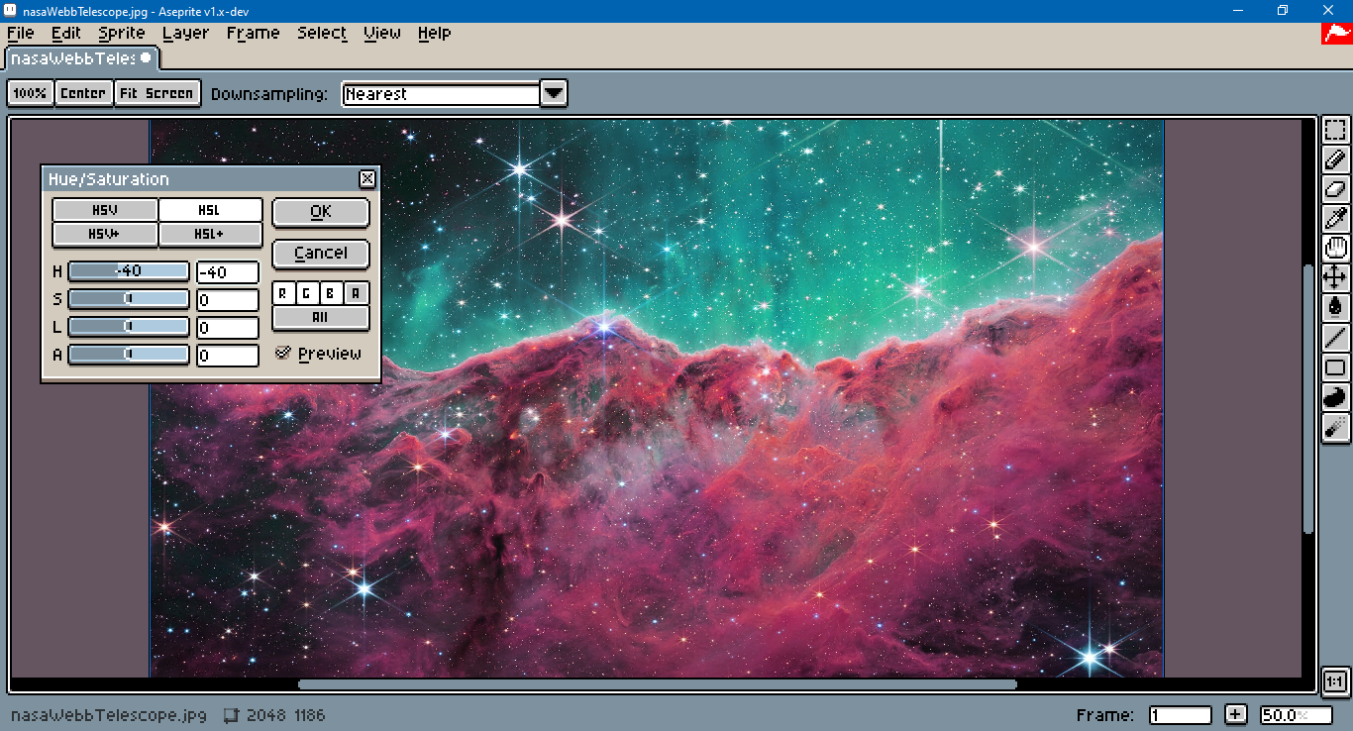The width and height of the screenshot is (1353, 731).
Task: Click the A alpha slider
Action: pos(129,355)
